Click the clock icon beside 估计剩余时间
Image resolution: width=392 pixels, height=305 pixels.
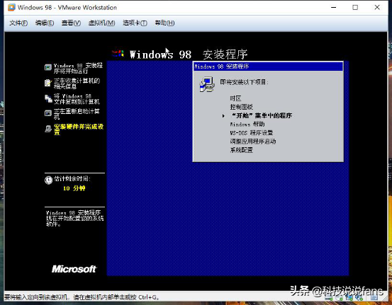click(x=48, y=180)
